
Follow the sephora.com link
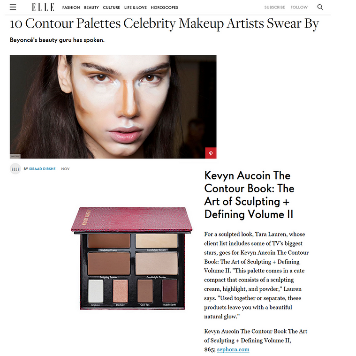coord(233,349)
